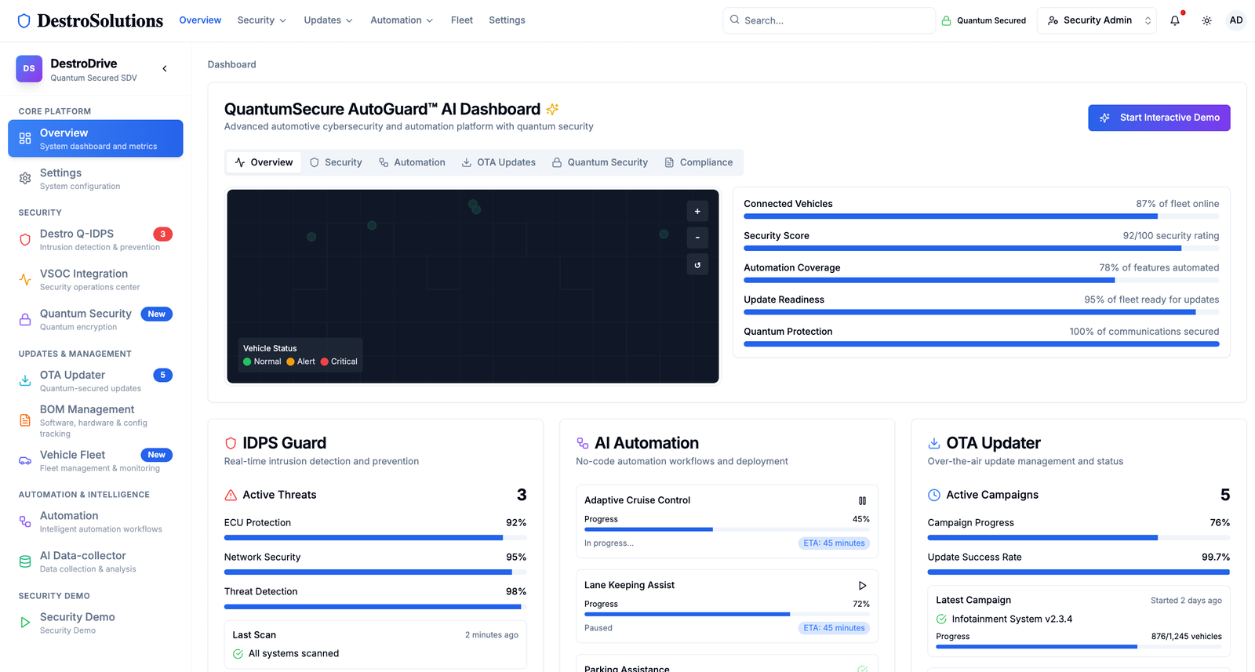The height and width of the screenshot is (672, 1255).
Task: Toggle the light/dark theme sun icon
Action: click(1206, 20)
